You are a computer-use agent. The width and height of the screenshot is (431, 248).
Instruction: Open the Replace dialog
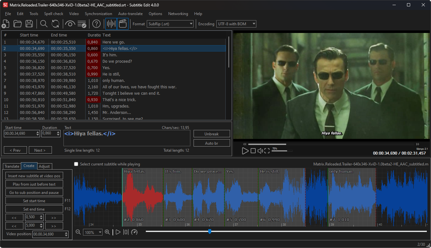[55, 24]
